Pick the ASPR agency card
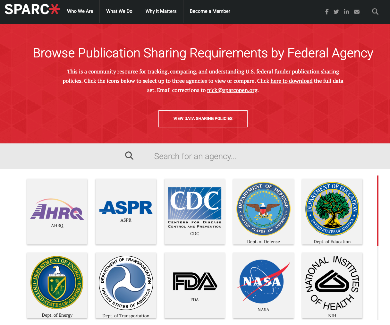This screenshot has height=325, width=390. 126,211
